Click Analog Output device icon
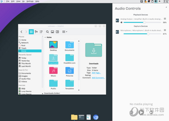This screenshot has width=169, height=121. point(117,21)
